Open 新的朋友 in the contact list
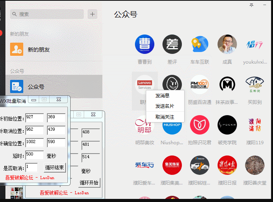The image size is (273, 202). [x=39, y=50]
